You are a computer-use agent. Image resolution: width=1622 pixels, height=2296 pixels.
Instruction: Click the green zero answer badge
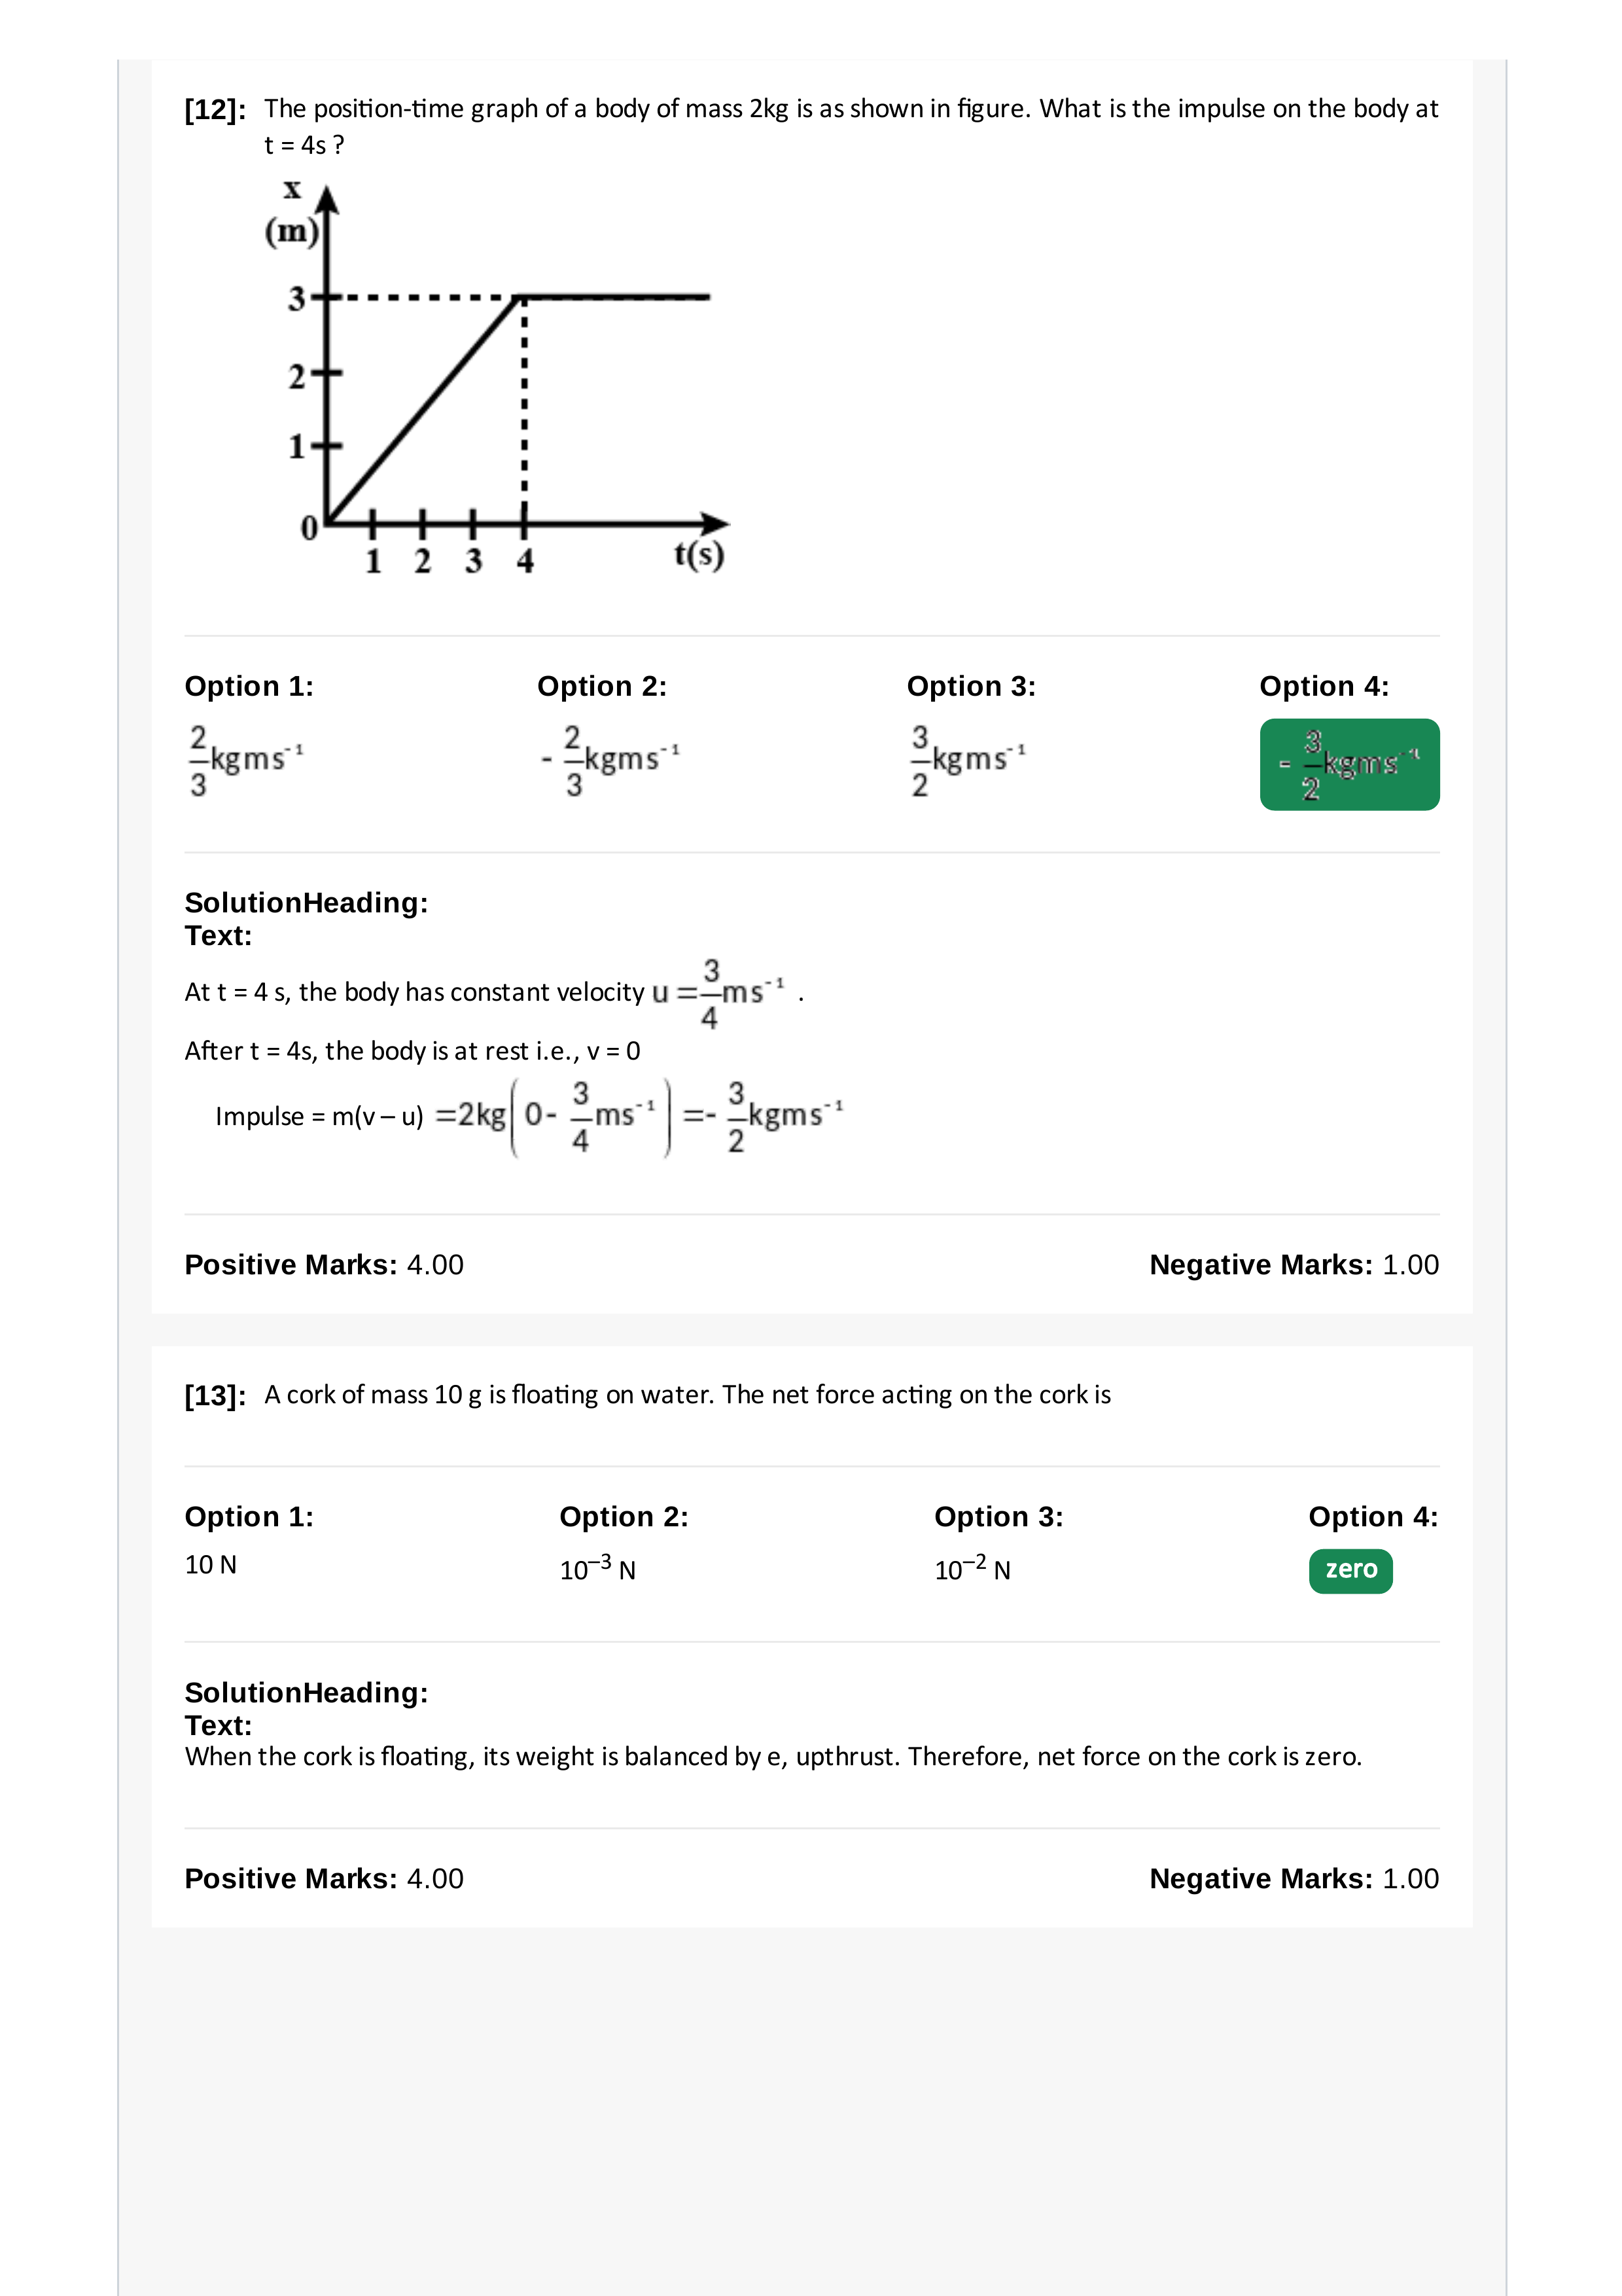click(1350, 1570)
